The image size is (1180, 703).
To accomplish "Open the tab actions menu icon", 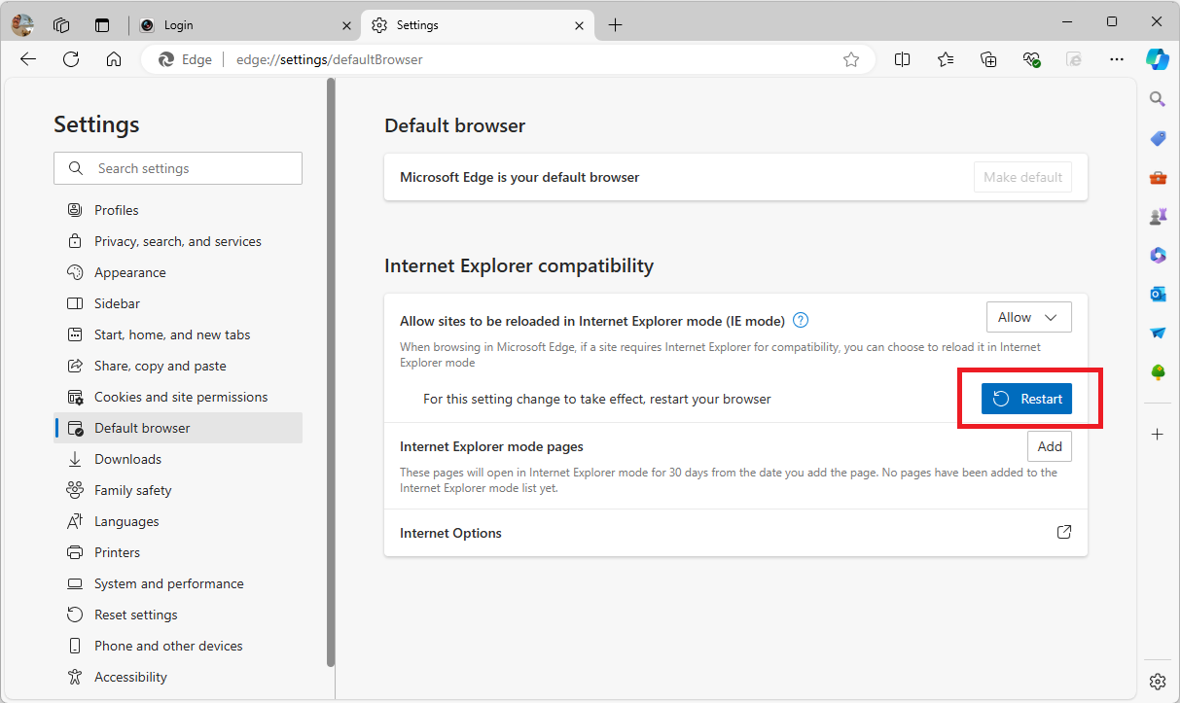I will 102,25.
